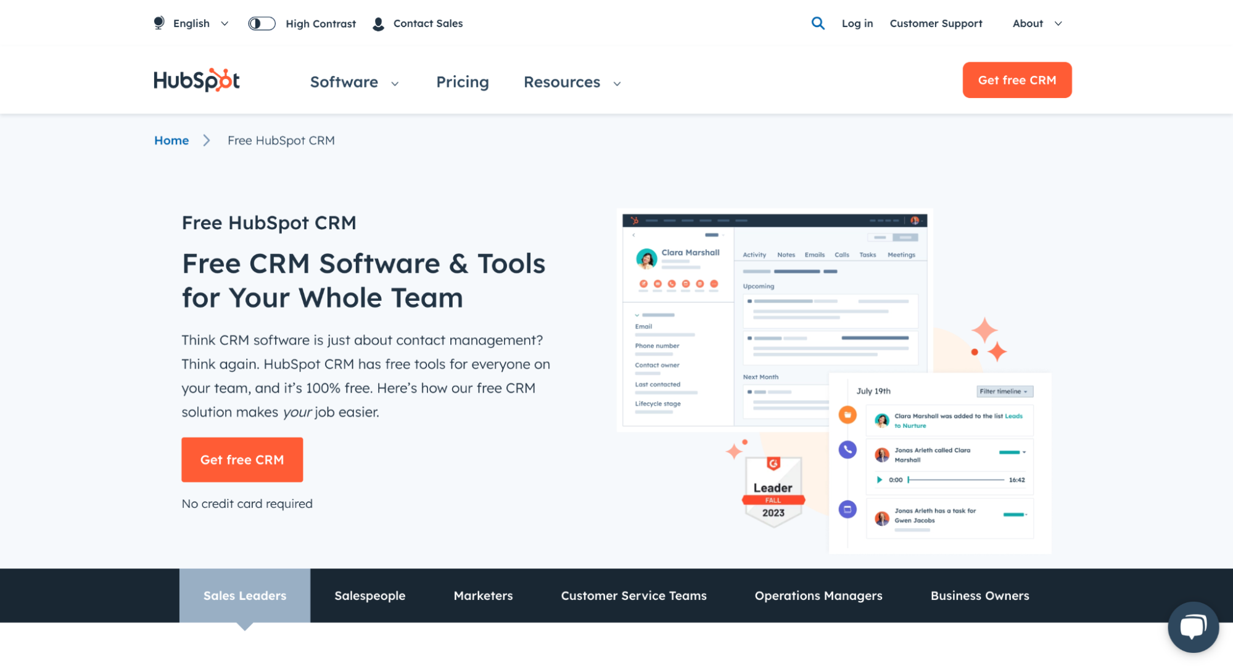Click the Contact Sales person icon
The height and width of the screenshot is (667, 1233).
(x=379, y=23)
